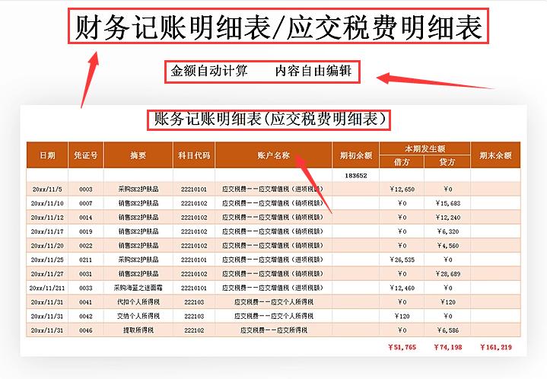Select summary 销售SK2护肤品 in voucher 0007 row
The image size is (547, 379).
point(138,203)
